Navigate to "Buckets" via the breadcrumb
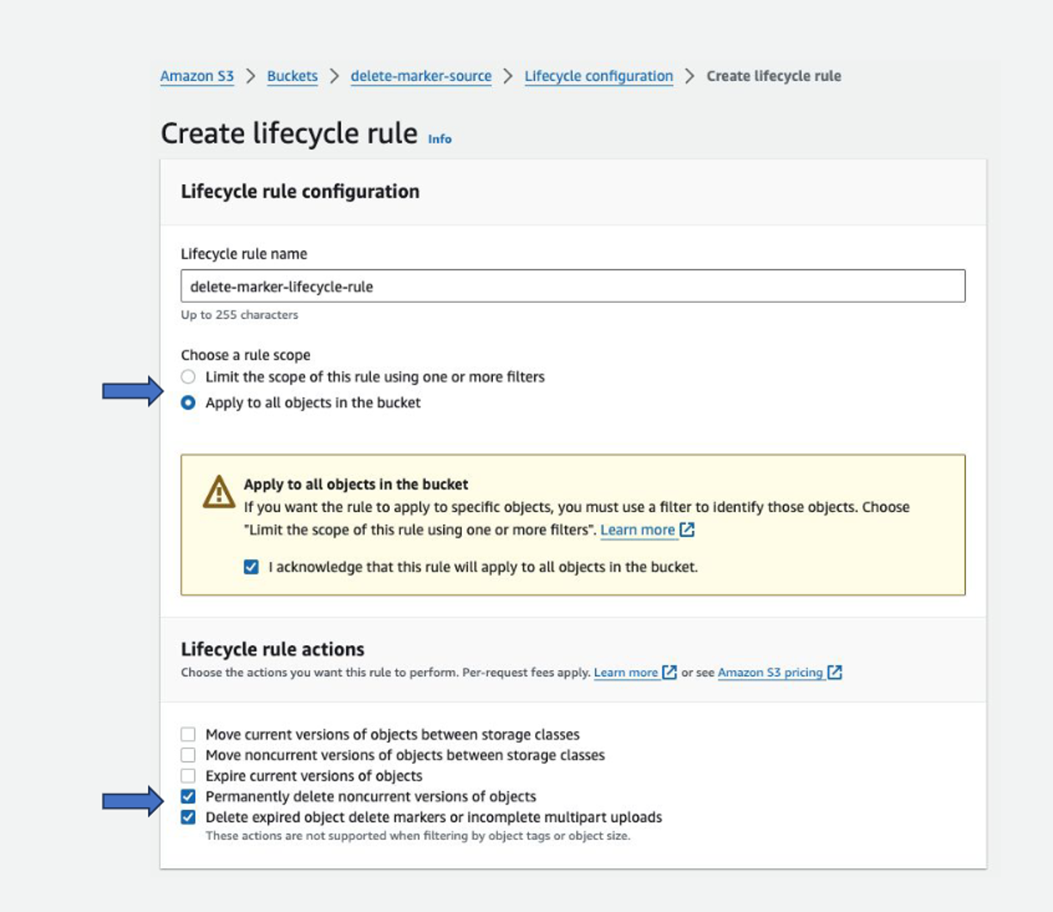The width and height of the screenshot is (1053, 912). point(292,76)
